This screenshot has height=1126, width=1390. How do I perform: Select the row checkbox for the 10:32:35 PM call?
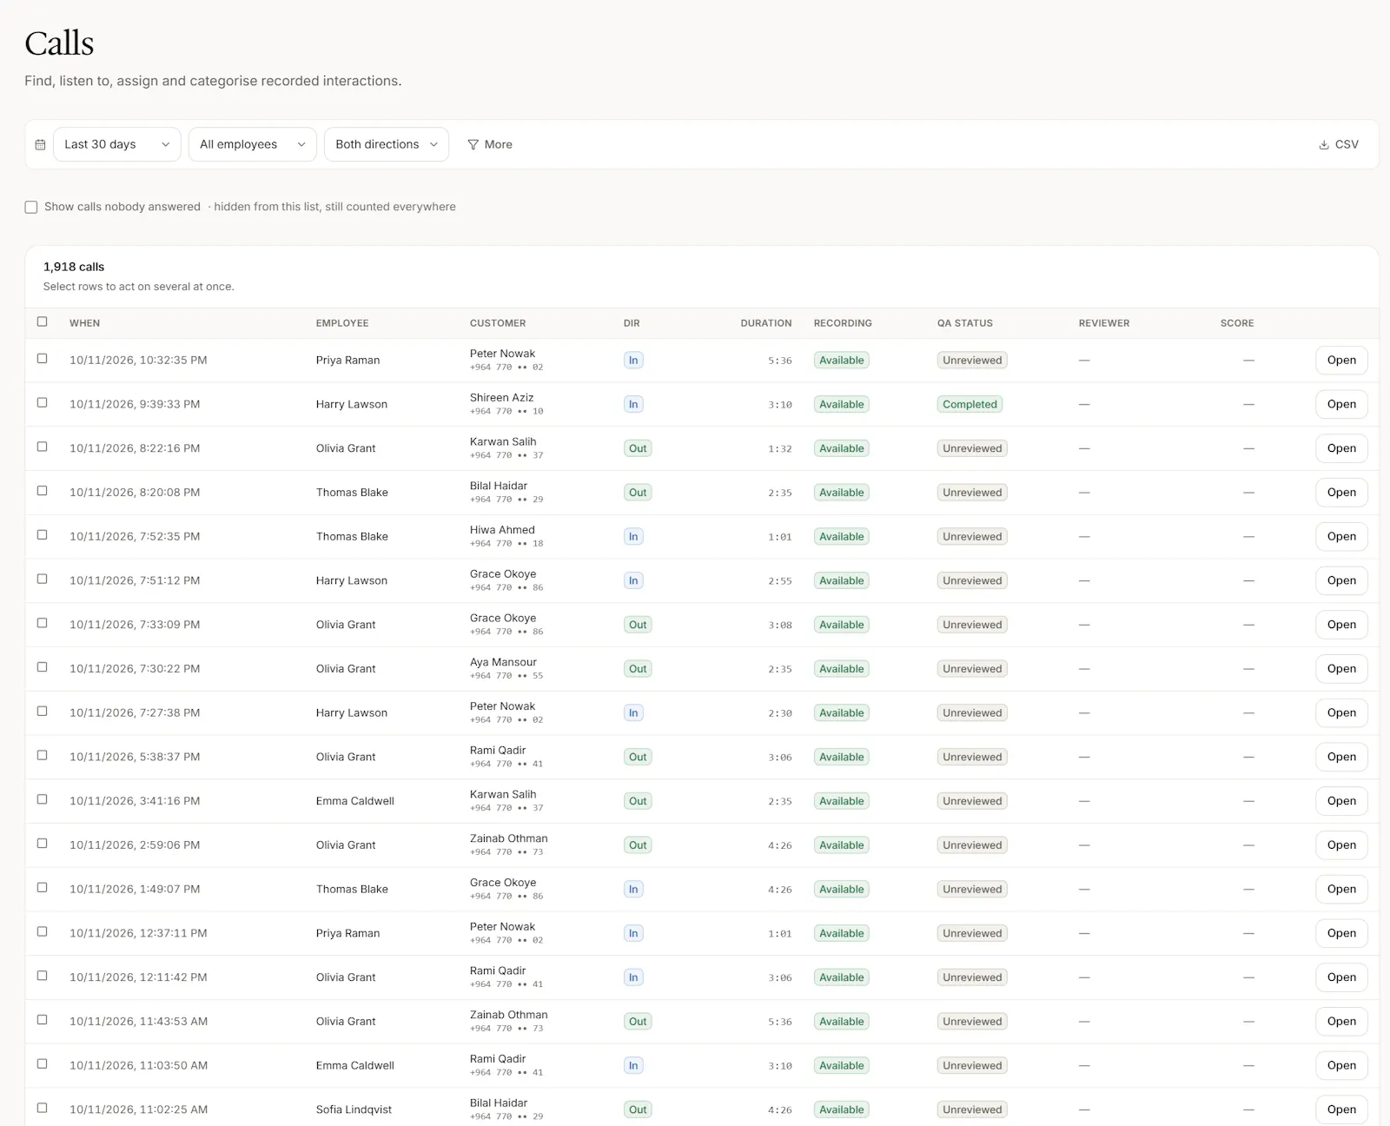point(42,358)
